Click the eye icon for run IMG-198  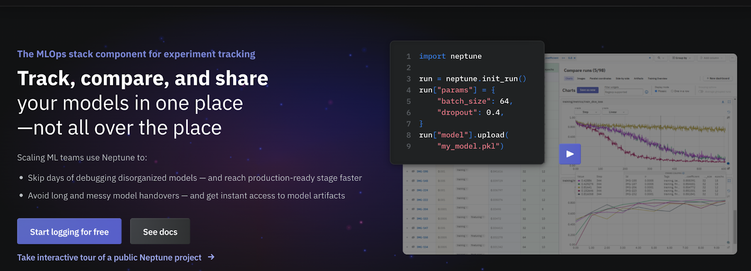pyautogui.click(x=413, y=171)
